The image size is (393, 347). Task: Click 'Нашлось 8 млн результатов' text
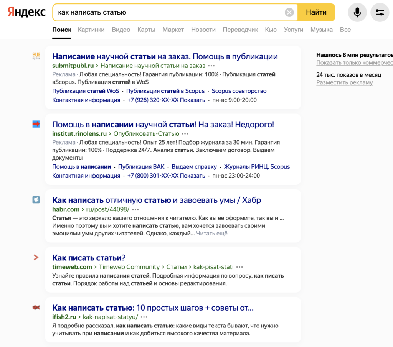tap(354, 55)
